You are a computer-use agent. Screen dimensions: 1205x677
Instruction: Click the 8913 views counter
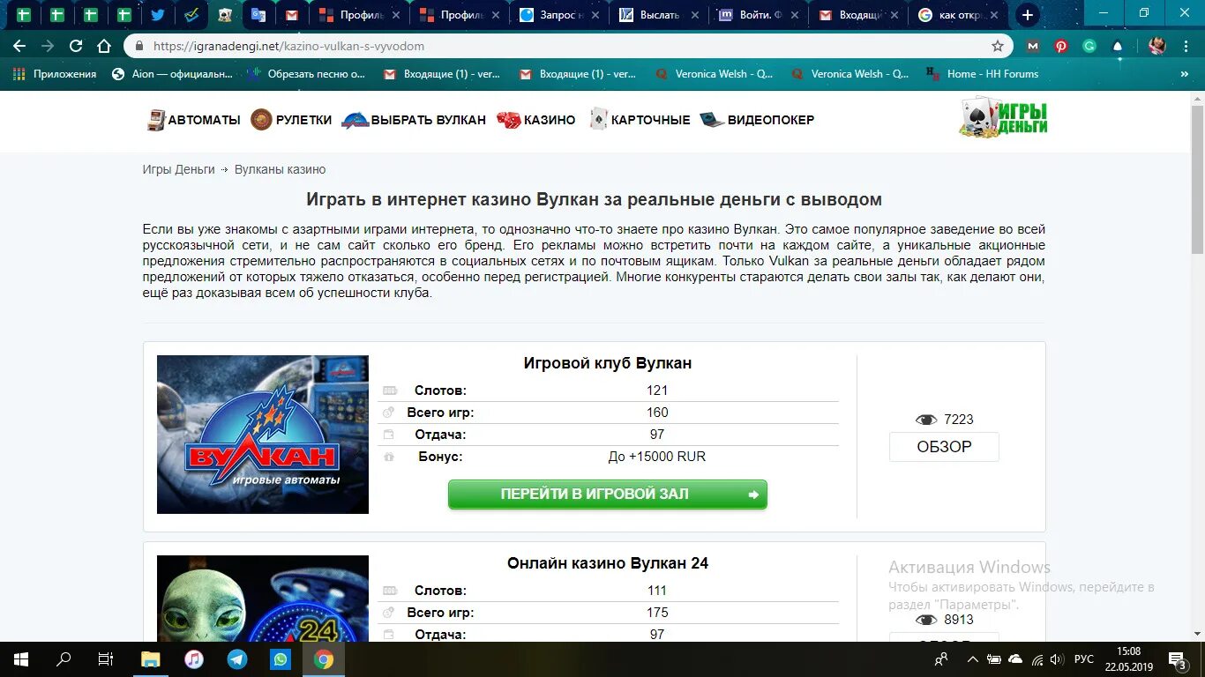[x=944, y=620]
